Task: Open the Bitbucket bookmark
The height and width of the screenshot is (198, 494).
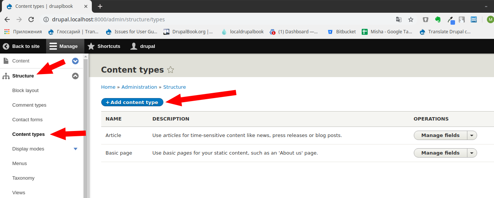Action: point(342,32)
